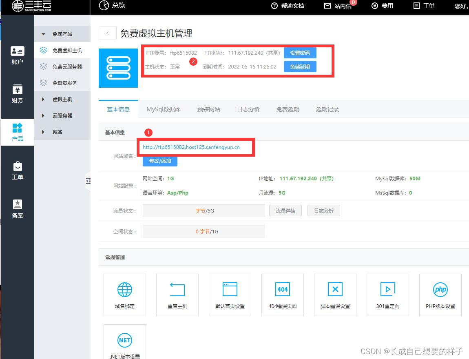This screenshot has width=469, height=359.
Task: Collapse the sidebar using the handle icon
Action: click(88, 181)
